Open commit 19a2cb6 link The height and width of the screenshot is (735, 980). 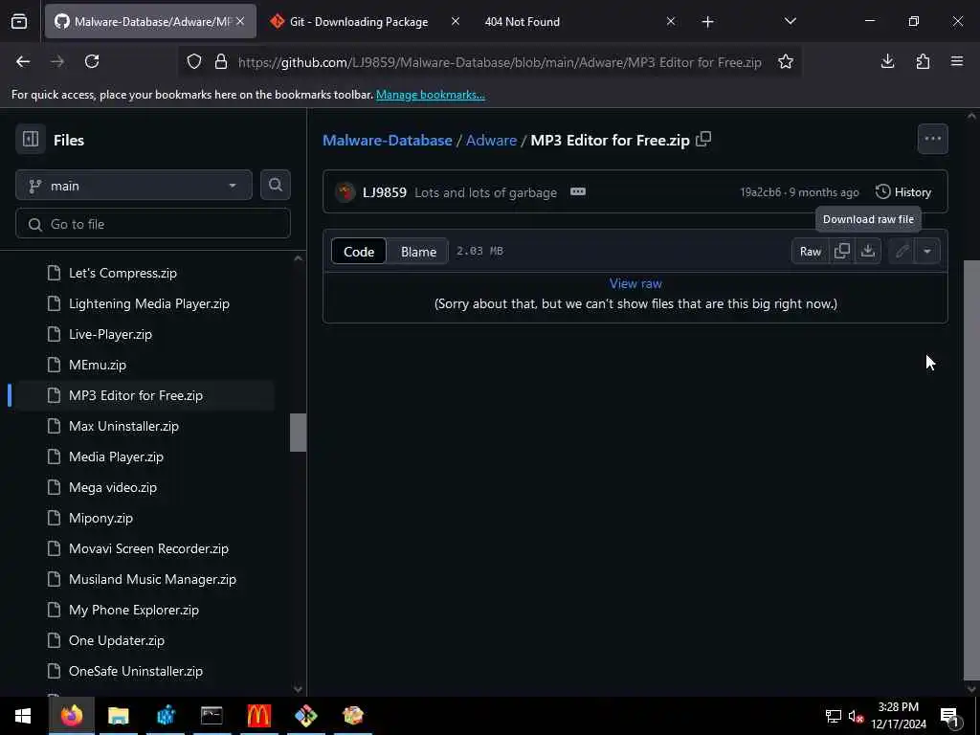click(x=761, y=191)
